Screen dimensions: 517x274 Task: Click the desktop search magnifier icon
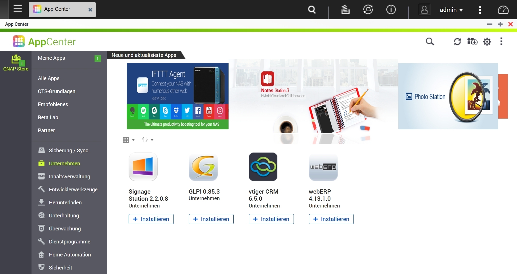(312, 10)
